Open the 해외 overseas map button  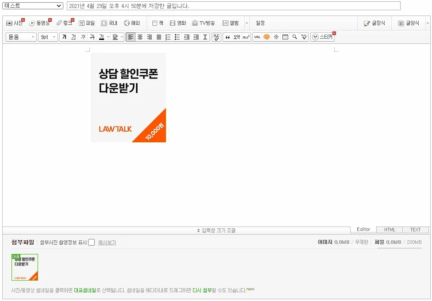click(x=132, y=23)
